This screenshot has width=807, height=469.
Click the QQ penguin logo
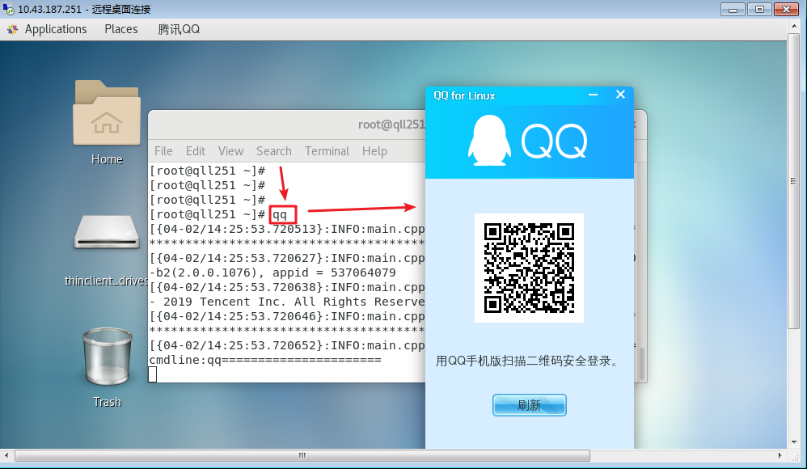point(488,140)
